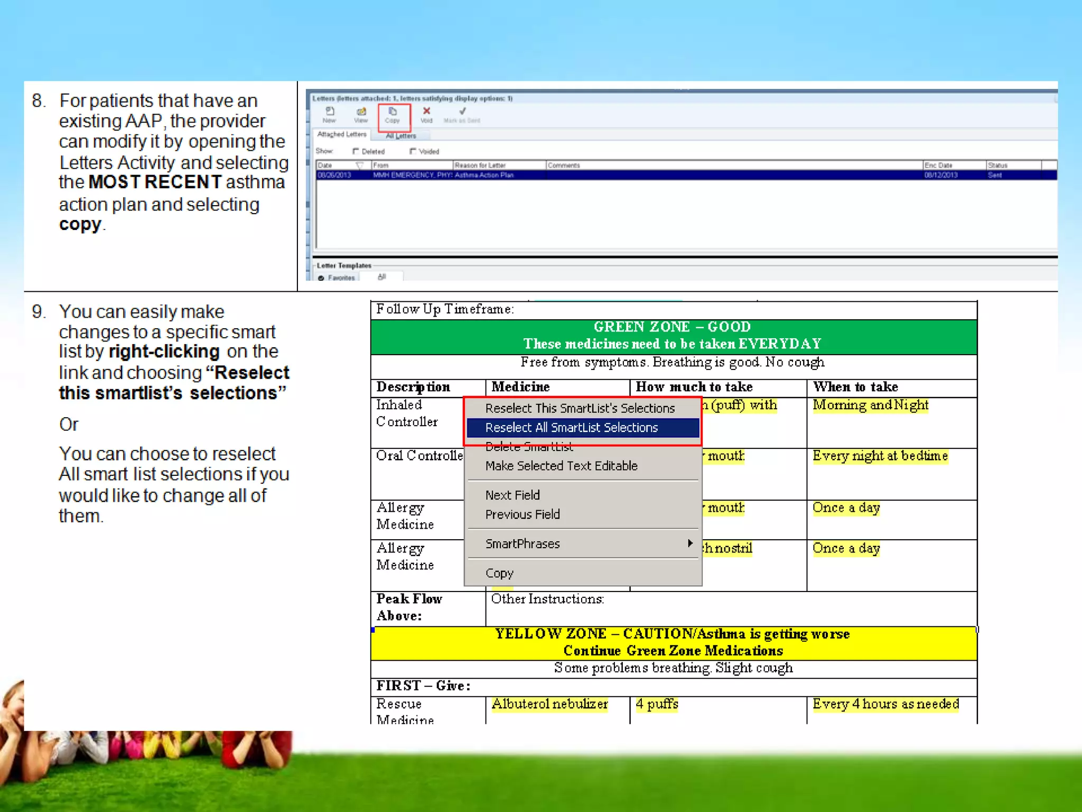Choose Reselect All SmartList Selections

(572, 428)
